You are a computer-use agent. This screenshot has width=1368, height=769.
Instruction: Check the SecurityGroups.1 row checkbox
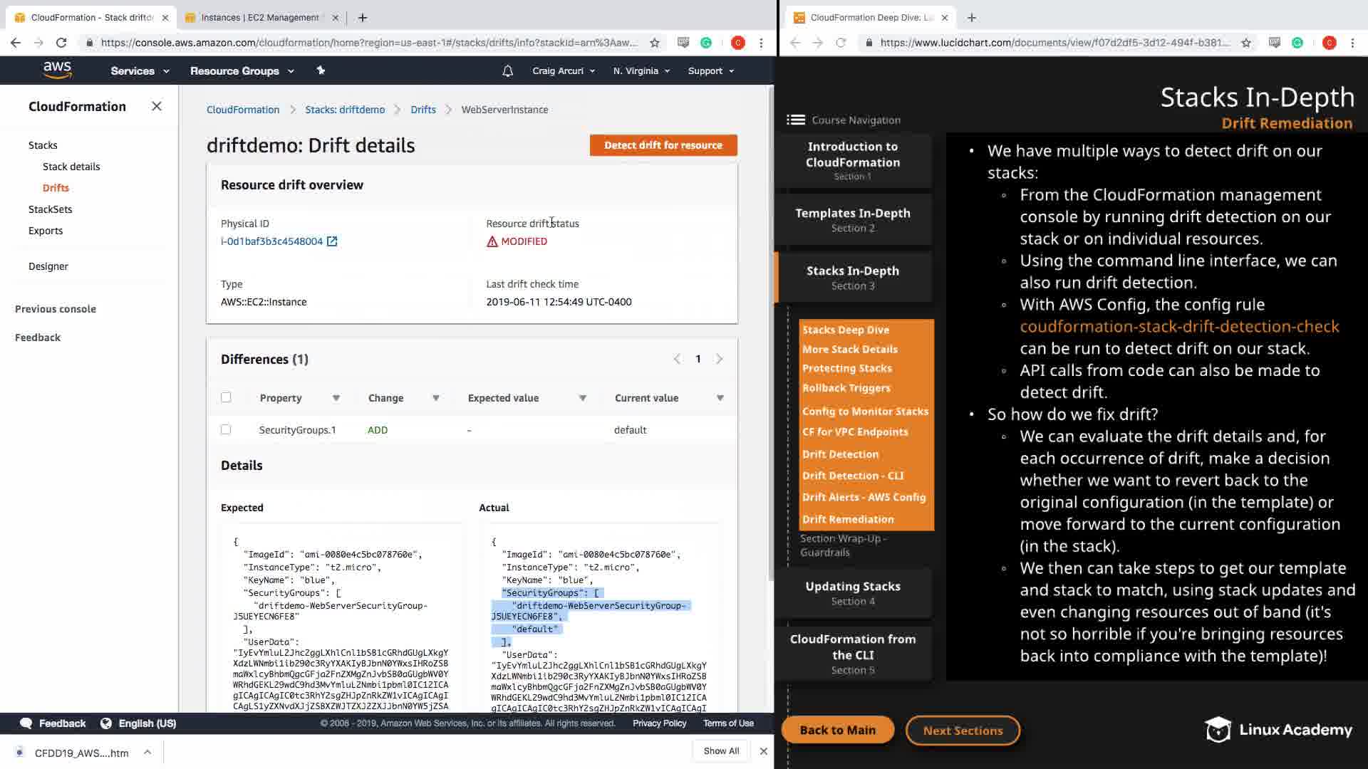[x=226, y=429]
